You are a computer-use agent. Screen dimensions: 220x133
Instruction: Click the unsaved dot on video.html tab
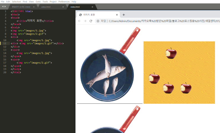coord(63,7)
